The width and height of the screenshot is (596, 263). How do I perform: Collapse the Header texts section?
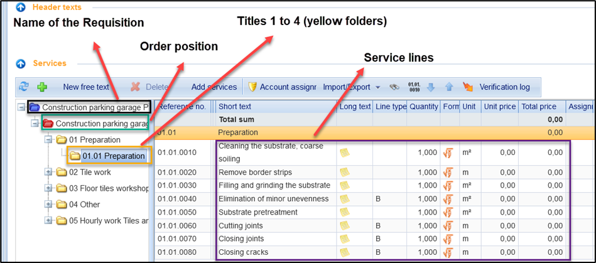tap(21, 8)
